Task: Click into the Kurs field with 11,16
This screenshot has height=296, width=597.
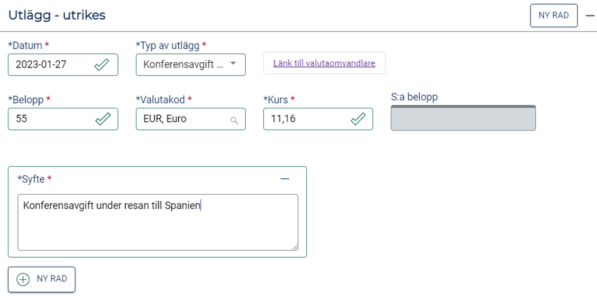Action: pos(318,119)
